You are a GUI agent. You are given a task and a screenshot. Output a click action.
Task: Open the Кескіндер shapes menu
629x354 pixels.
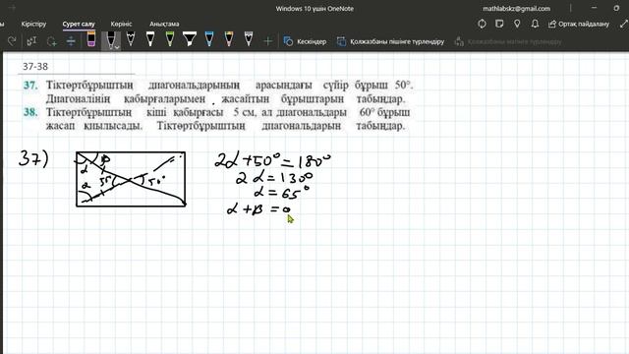(305, 41)
